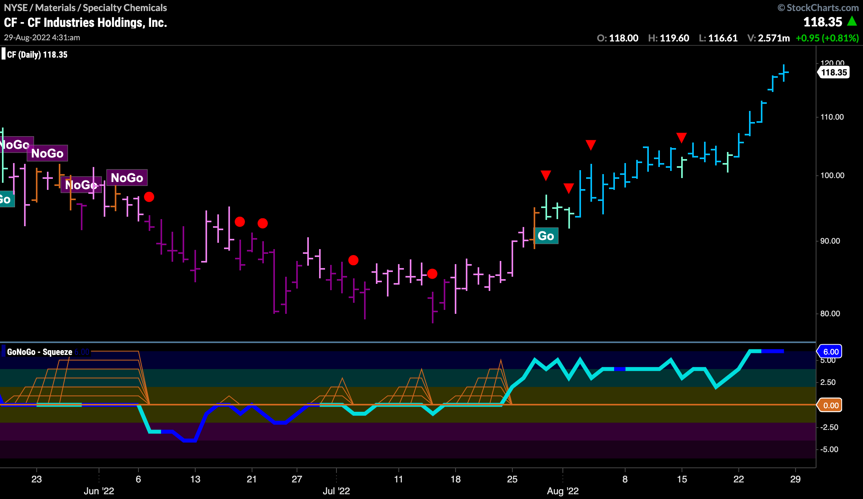Click the CF (Daily) 118.35 legend text
Screen dimensions: 863x499
[x=37, y=55]
